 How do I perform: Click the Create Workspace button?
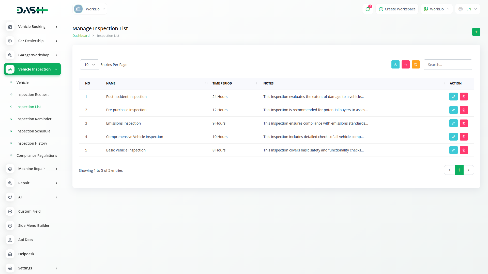click(397, 9)
